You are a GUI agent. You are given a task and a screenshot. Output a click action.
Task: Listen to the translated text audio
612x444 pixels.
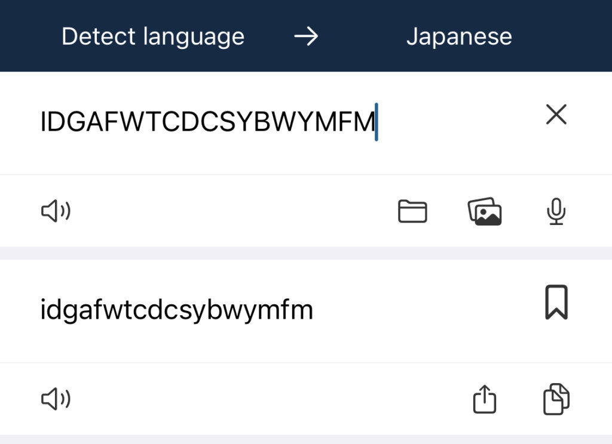click(56, 399)
